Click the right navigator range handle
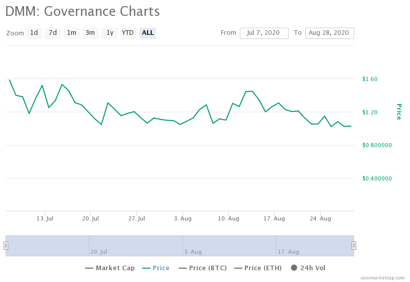 354,246
